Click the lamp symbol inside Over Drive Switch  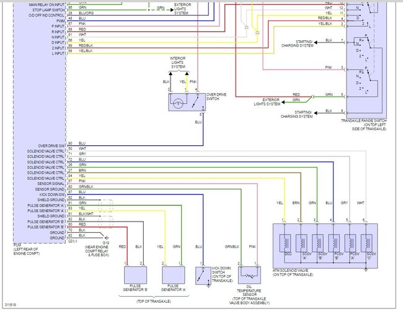click(177, 104)
